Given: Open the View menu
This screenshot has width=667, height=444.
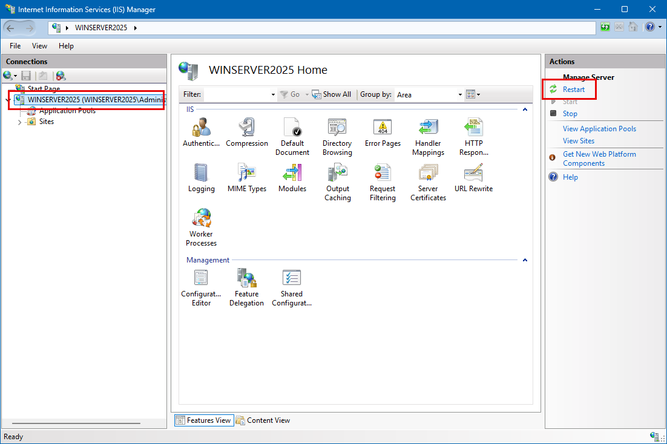Looking at the screenshot, I should (39, 46).
